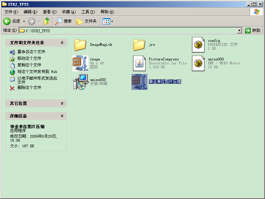This screenshot has width=265, height=199.
Task: Select the config PROPERTIES file icon
Action: 198,45
